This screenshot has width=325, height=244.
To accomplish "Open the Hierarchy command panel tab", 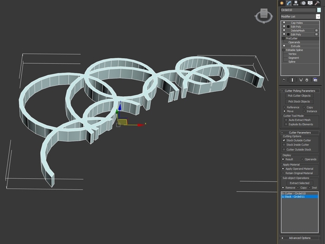I will pyautogui.click(x=296, y=3).
